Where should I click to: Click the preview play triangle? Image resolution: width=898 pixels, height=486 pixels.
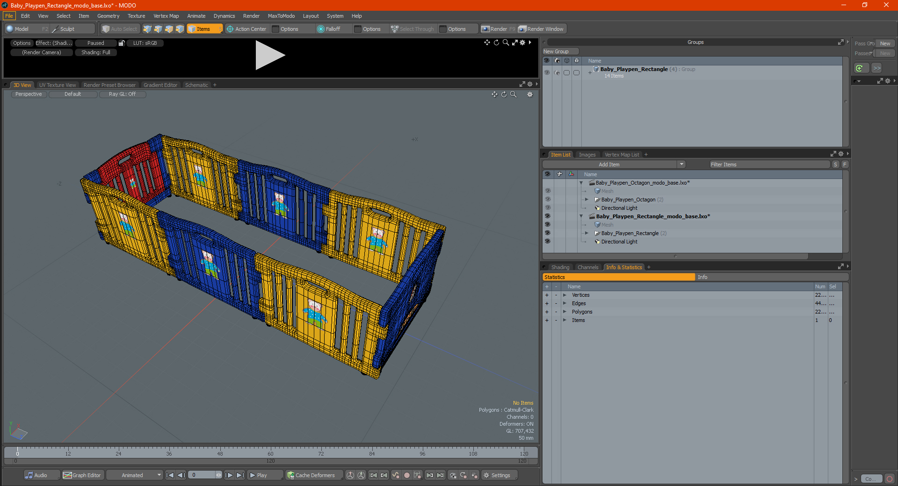tap(269, 55)
